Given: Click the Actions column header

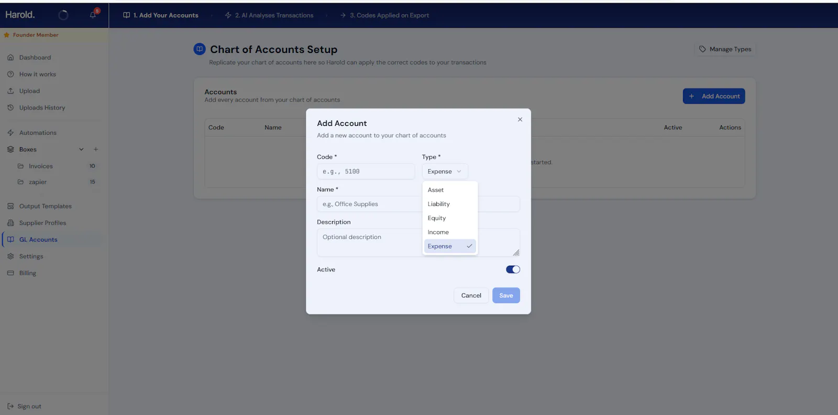Looking at the screenshot, I should click(730, 127).
